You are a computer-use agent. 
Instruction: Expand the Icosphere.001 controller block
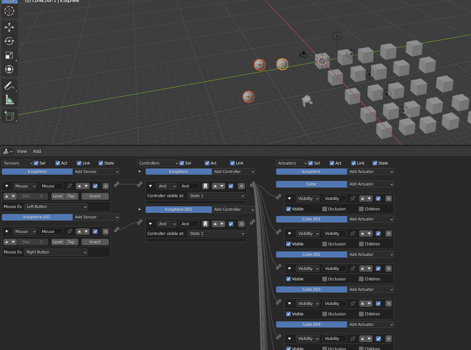click(x=140, y=210)
